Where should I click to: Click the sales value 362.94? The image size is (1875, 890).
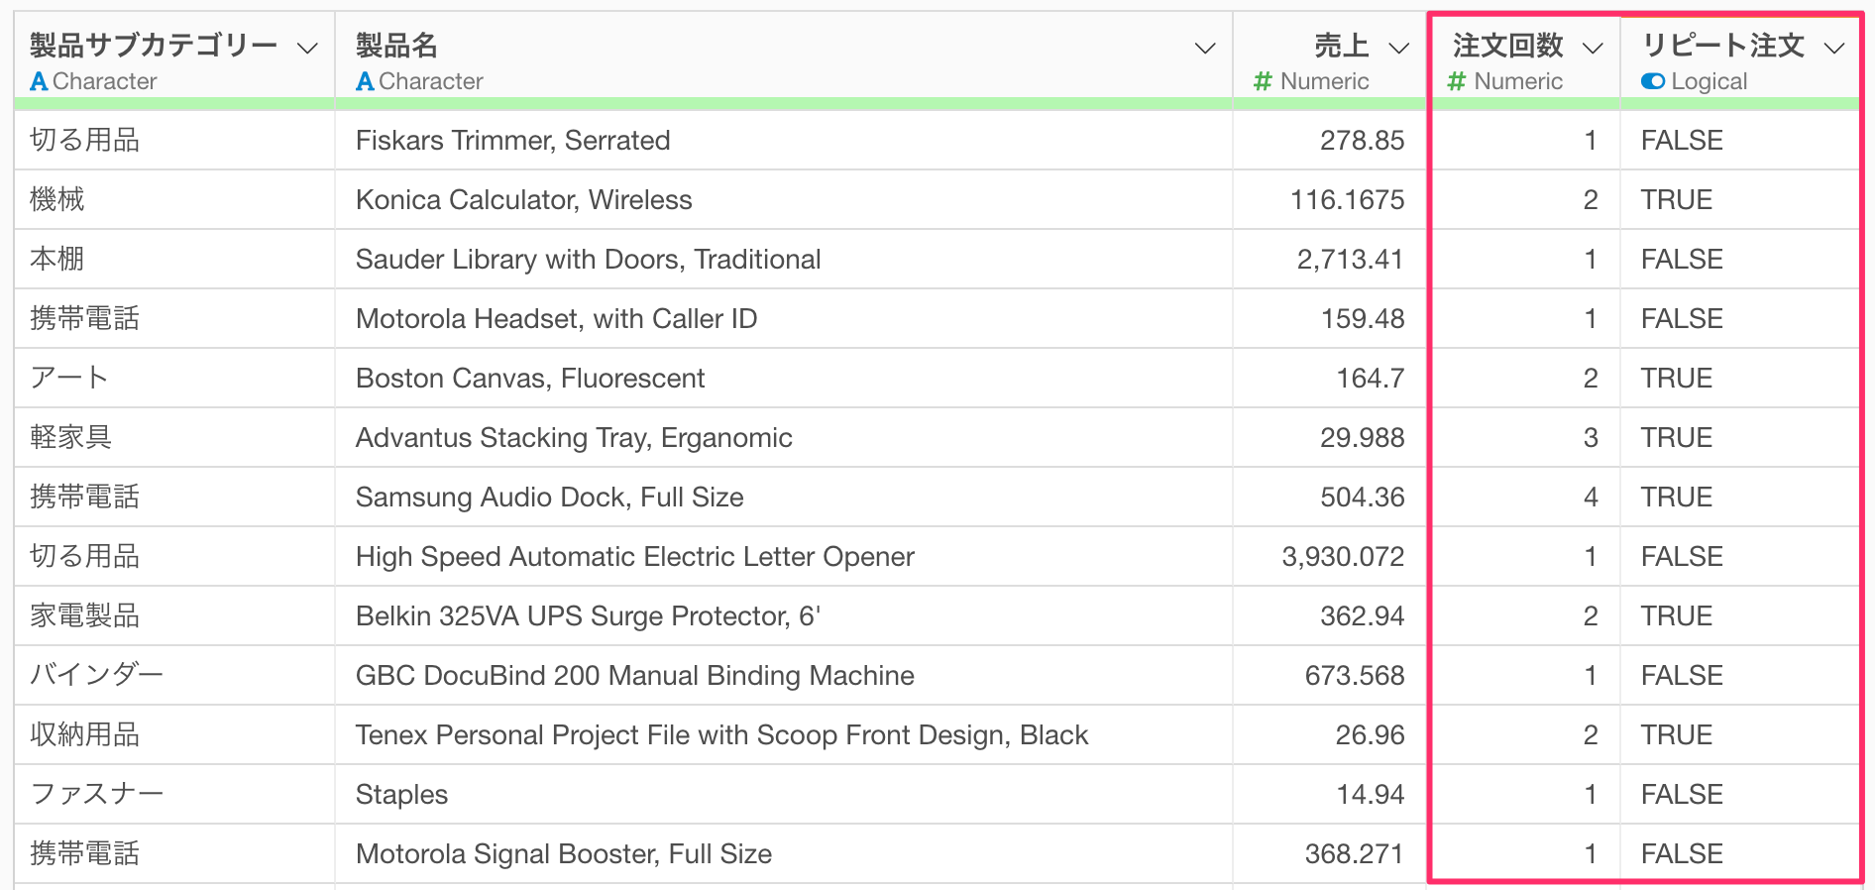[1362, 616]
